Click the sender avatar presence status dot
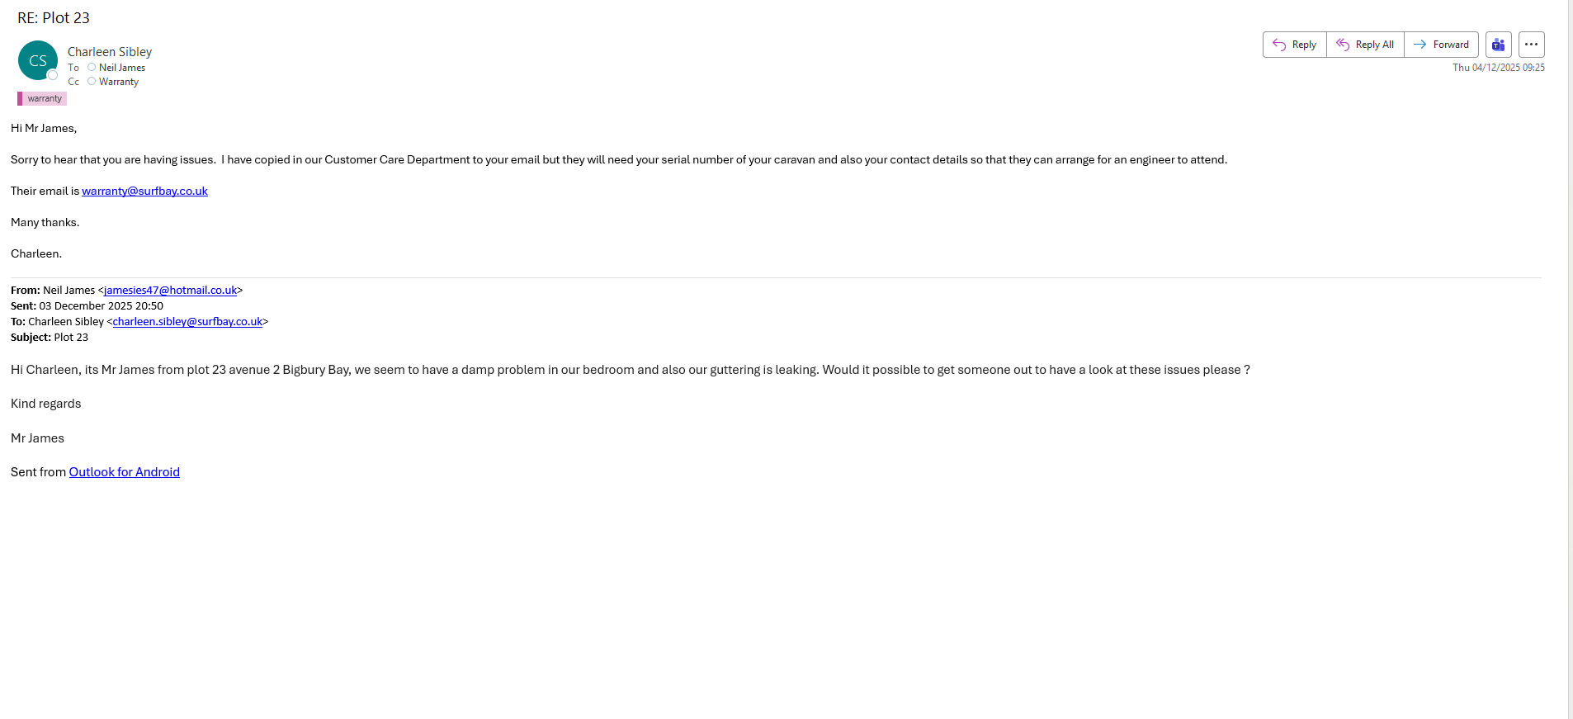The width and height of the screenshot is (1573, 719). click(53, 75)
